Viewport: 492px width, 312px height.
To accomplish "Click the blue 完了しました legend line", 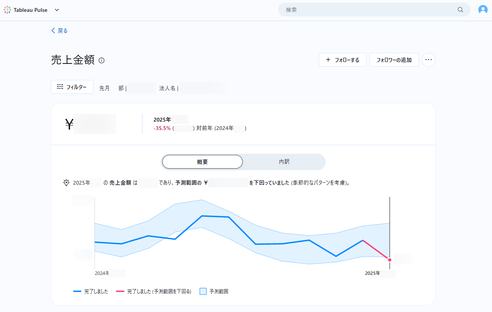I will click(77, 291).
